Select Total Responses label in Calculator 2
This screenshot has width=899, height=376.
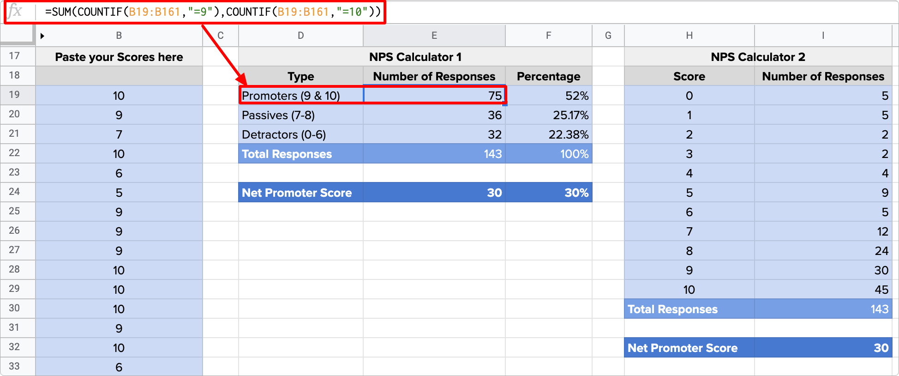coord(689,309)
